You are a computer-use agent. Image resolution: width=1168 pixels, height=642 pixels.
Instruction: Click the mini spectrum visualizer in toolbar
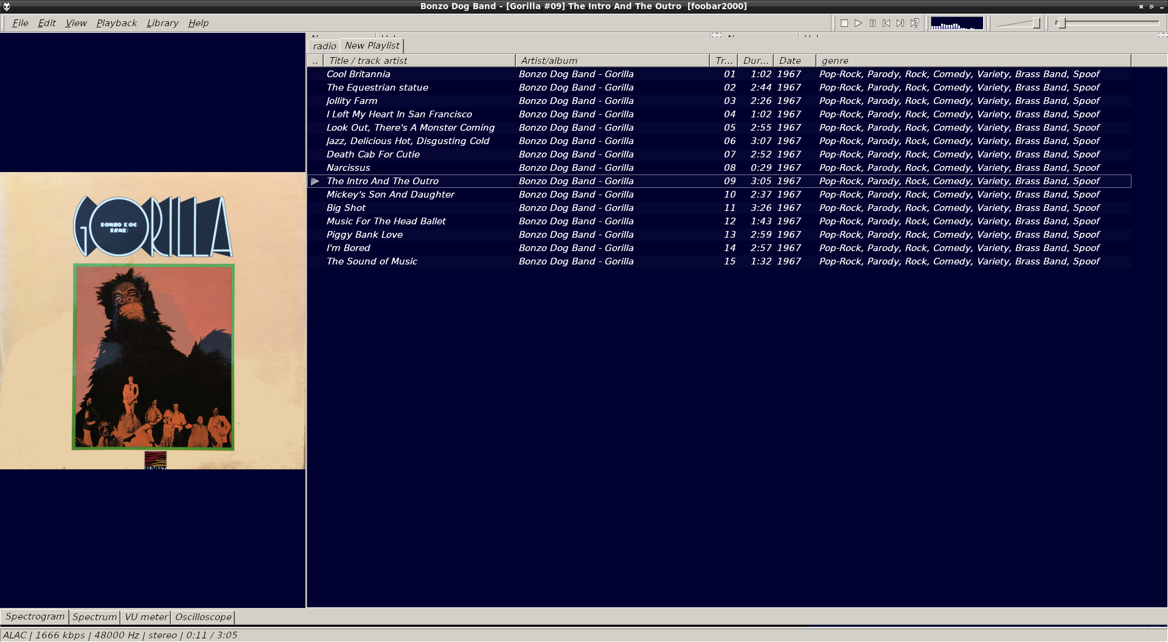pyautogui.click(x=957, y=23)
